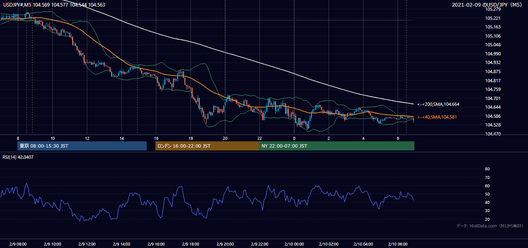Click hour tick 18 under the price chart
Image resolution: width=528 pixels, height=248 pixels.
pyautogui.click(x=190, y=138)
